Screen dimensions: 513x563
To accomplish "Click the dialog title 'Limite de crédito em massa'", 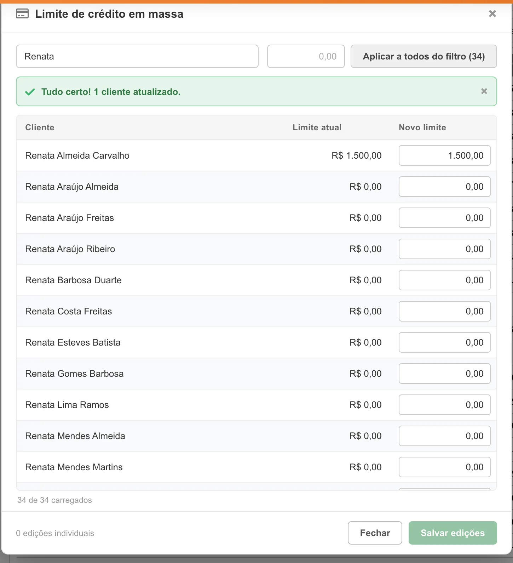I will click(109, 14).
